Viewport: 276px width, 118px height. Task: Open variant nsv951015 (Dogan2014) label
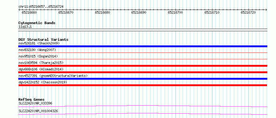38,56
